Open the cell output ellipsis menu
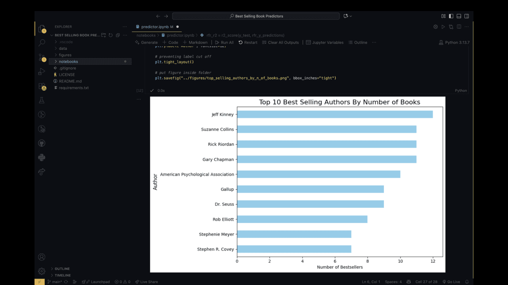The image size is (508, 285). [139, 99]
